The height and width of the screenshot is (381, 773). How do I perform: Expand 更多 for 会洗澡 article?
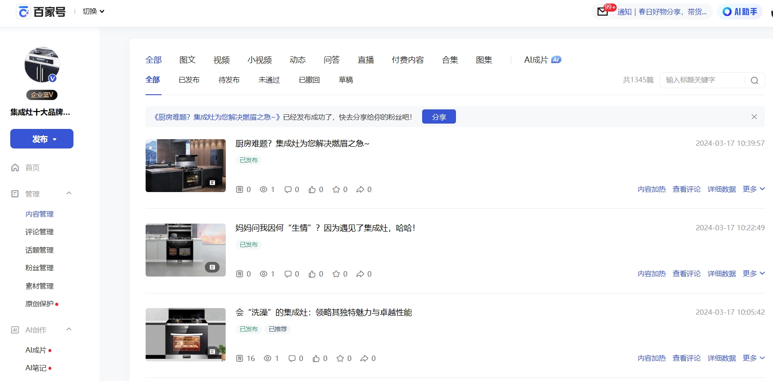[x=754, y=358]
